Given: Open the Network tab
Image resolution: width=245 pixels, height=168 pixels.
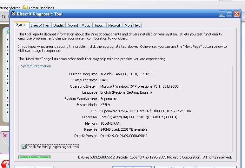Looking at the screenshot, I should pos(115,25).
